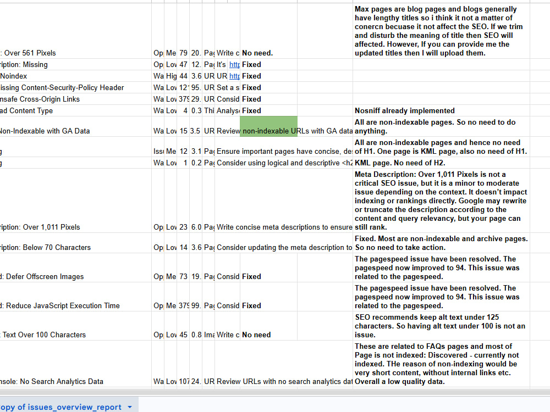The image size is (550, 412).
Task: Select the green highlighted non-indexable URLs cell
Action: click(x=269, y=126)
